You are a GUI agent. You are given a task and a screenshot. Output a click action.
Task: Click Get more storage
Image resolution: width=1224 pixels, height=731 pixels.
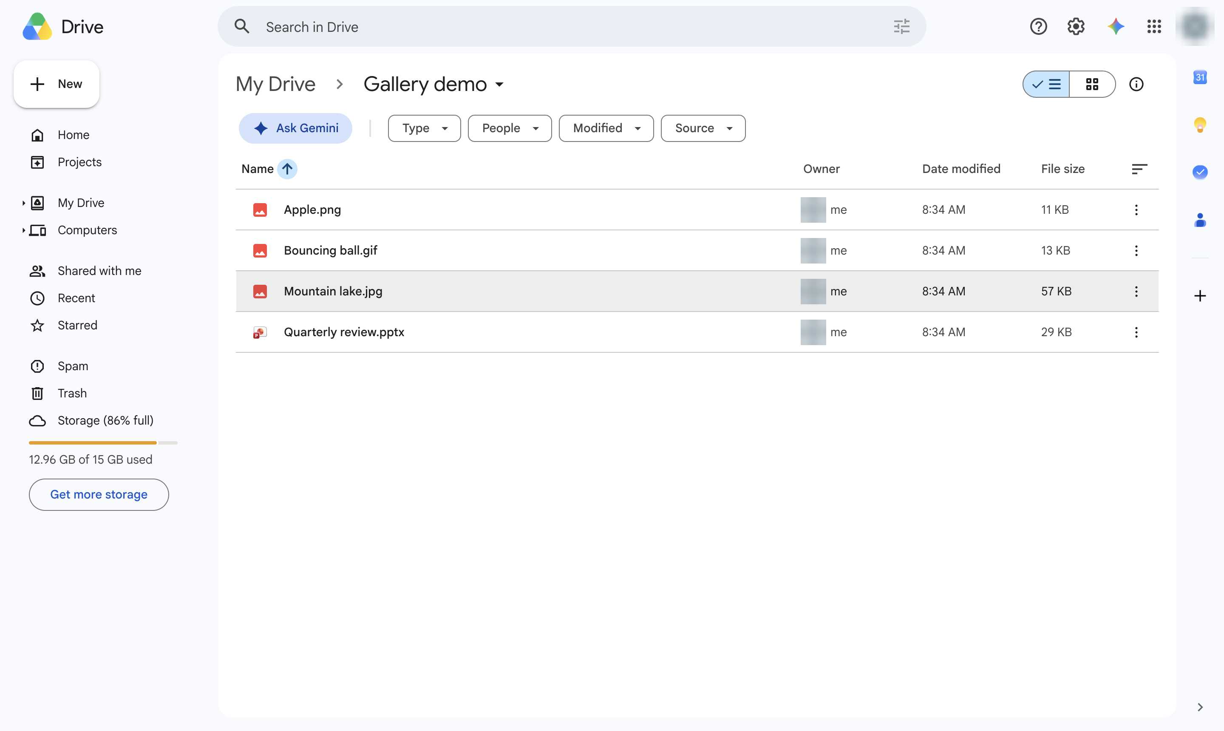point(99,495)
